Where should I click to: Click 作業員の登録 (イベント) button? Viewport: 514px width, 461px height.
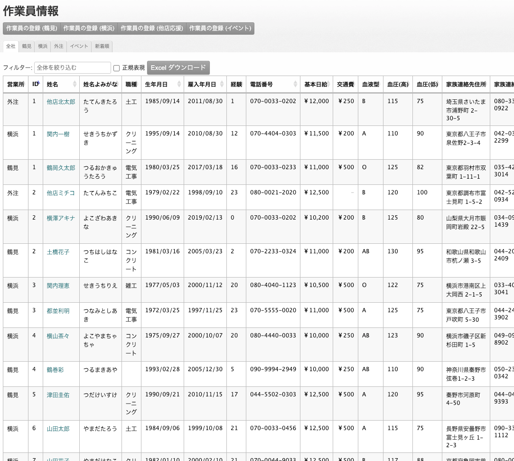tap(220, 29)
